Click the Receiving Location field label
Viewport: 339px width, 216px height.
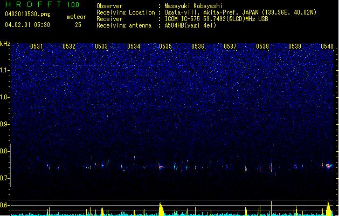click(126, 12)
